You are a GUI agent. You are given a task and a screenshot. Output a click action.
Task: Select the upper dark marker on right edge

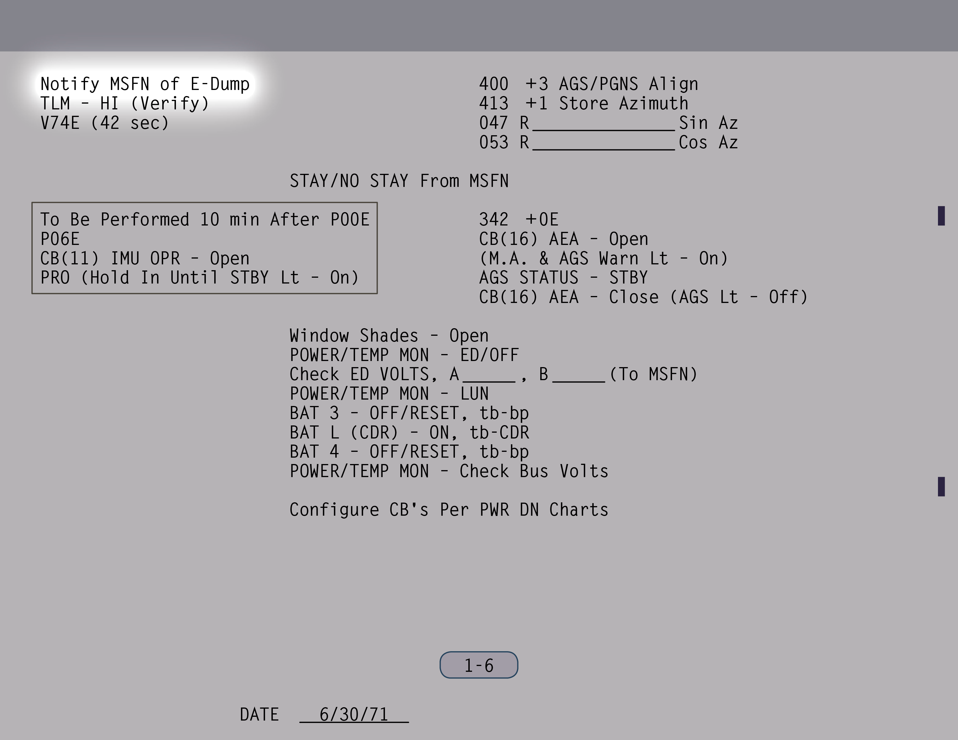[x=941, y=216]
